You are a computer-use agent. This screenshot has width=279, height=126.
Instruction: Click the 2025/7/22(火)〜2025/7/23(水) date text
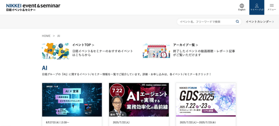[198, 122]
